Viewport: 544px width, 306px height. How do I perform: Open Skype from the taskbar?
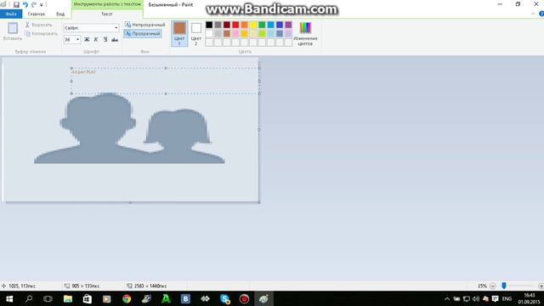click(x=224, y=298)
